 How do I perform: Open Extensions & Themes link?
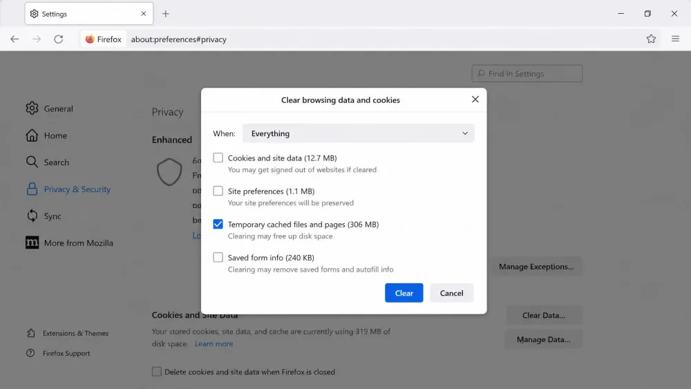click(x=75, y=333)
